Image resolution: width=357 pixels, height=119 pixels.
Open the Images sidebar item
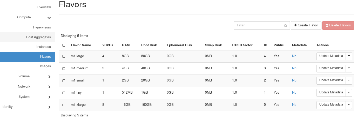click(x=45, y=66)
